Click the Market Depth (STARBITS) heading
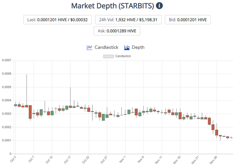235x166 pixels. point(113,6)
